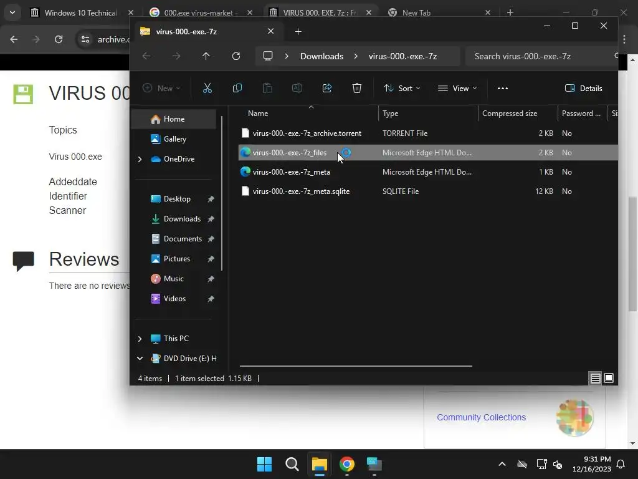Click the Google Chrome taskbar icon
The width and height of the screenshot is (638, 479).
pyautogui.click(x=346, y=464)
